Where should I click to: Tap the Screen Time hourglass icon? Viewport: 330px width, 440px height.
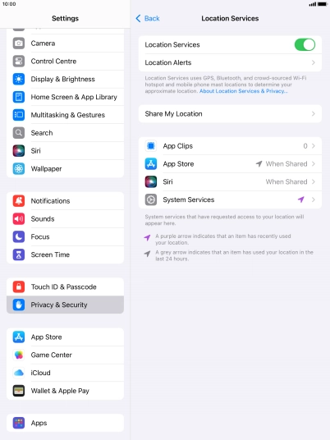pyautogui.click(x=19, y=254)
